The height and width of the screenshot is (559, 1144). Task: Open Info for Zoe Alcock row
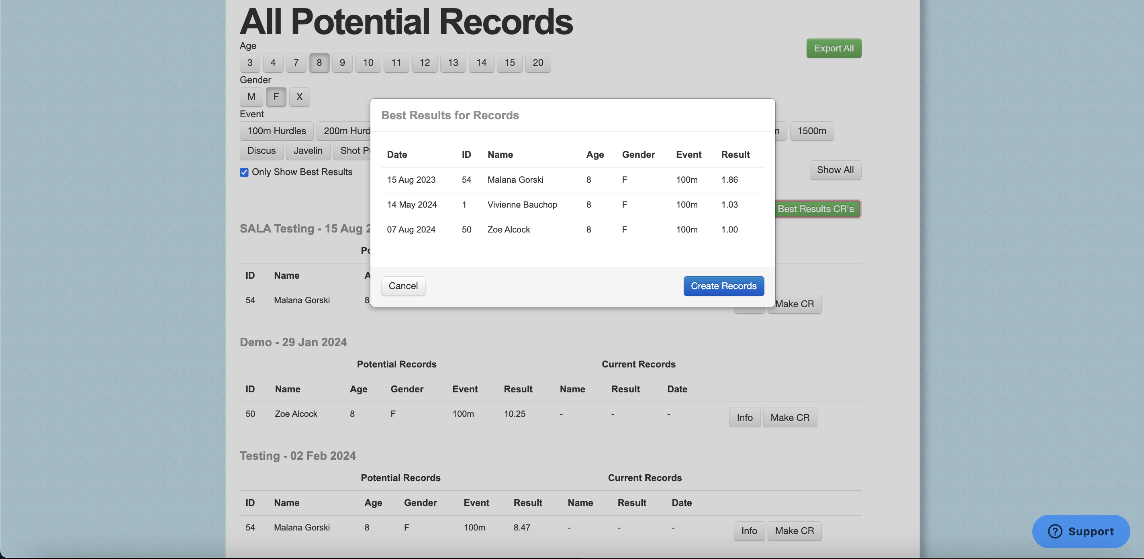coord(745,417)
